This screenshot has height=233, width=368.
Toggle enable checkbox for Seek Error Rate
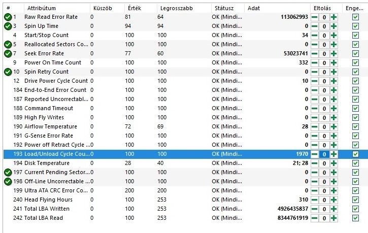[355, 53]
